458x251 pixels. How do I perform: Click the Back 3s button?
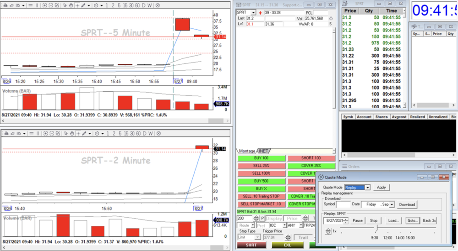point(430,221)
